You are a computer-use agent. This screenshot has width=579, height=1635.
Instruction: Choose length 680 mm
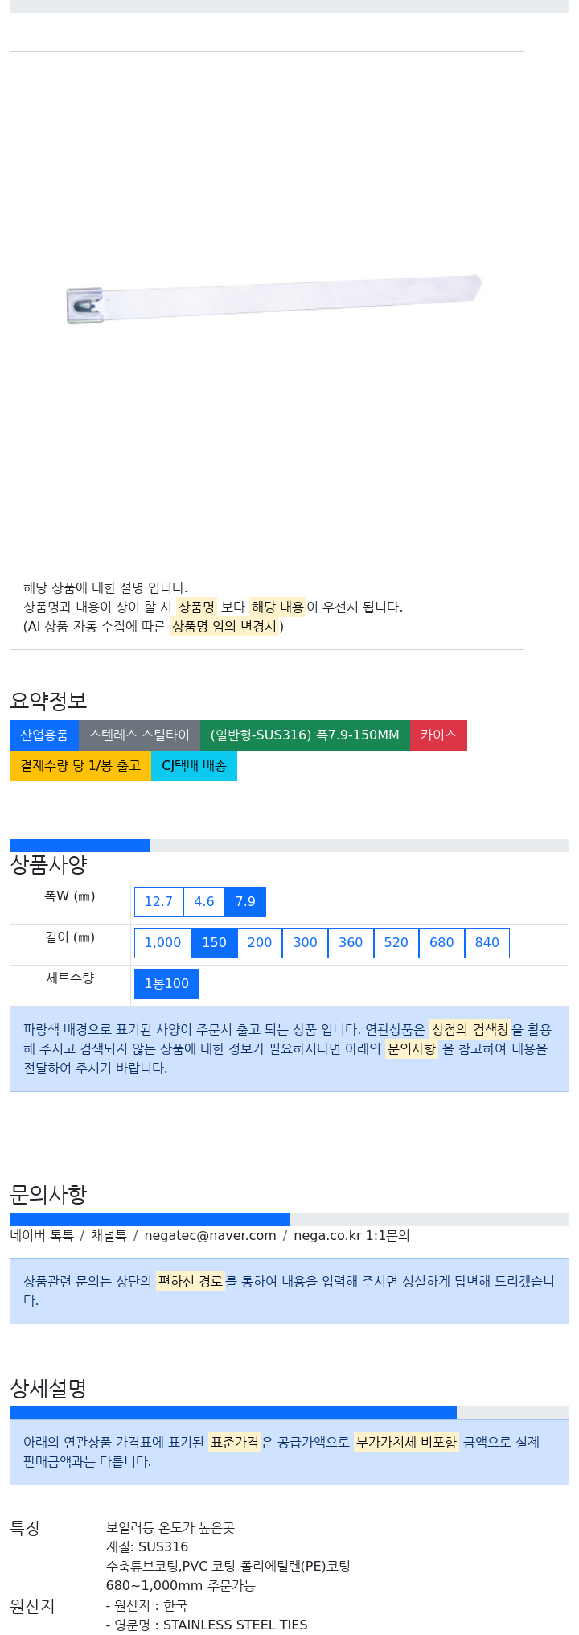pos(441,943)
